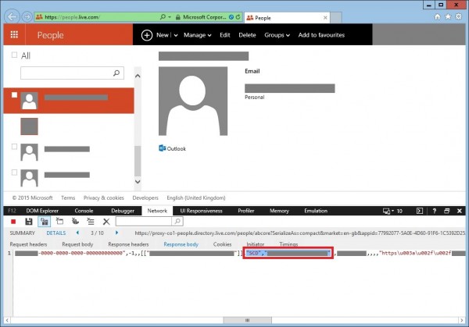Tick checkbox of the third contact row
The width and height of the screenshot is (469, 327).
(14, 146)
